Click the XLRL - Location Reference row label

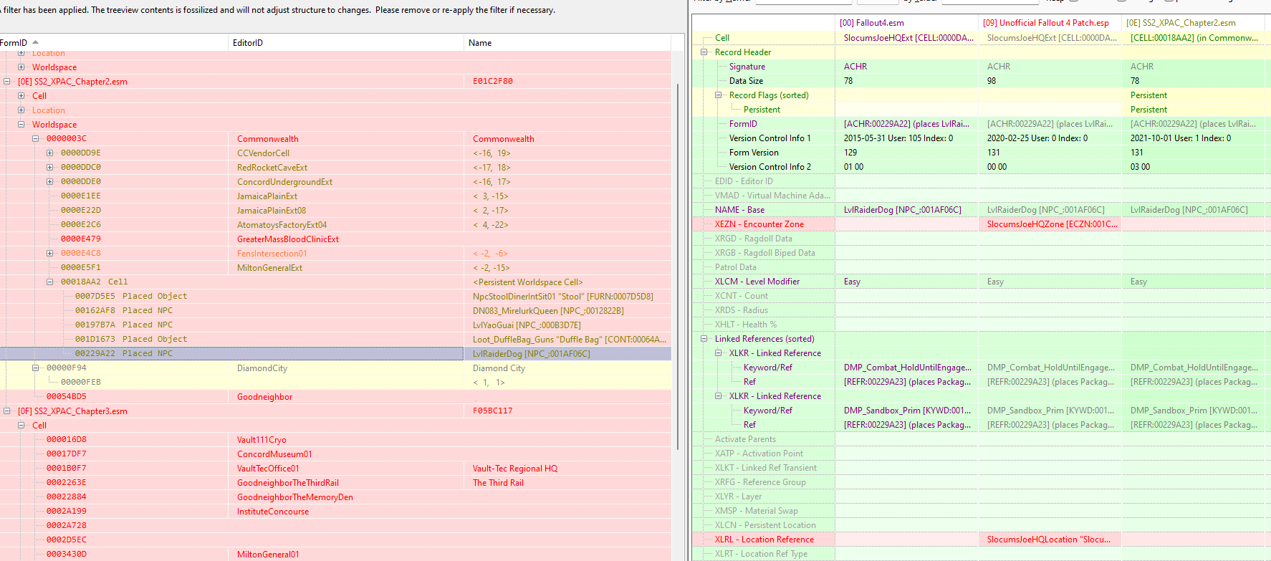(764, 540)
